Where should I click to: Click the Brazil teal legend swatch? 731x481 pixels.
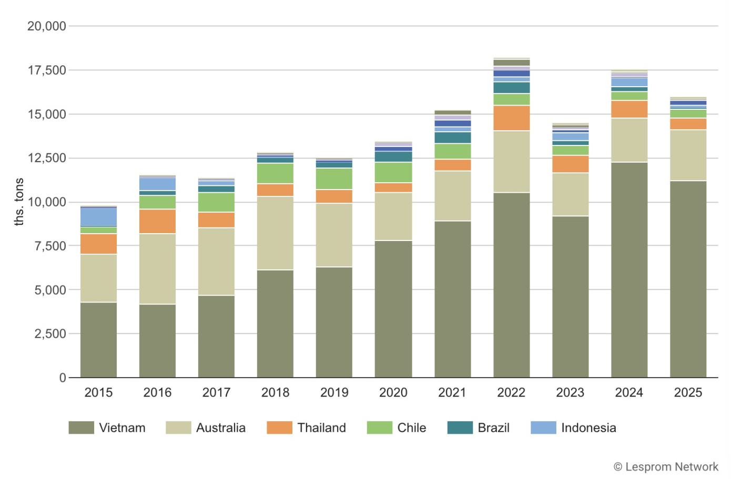point(460,427)
